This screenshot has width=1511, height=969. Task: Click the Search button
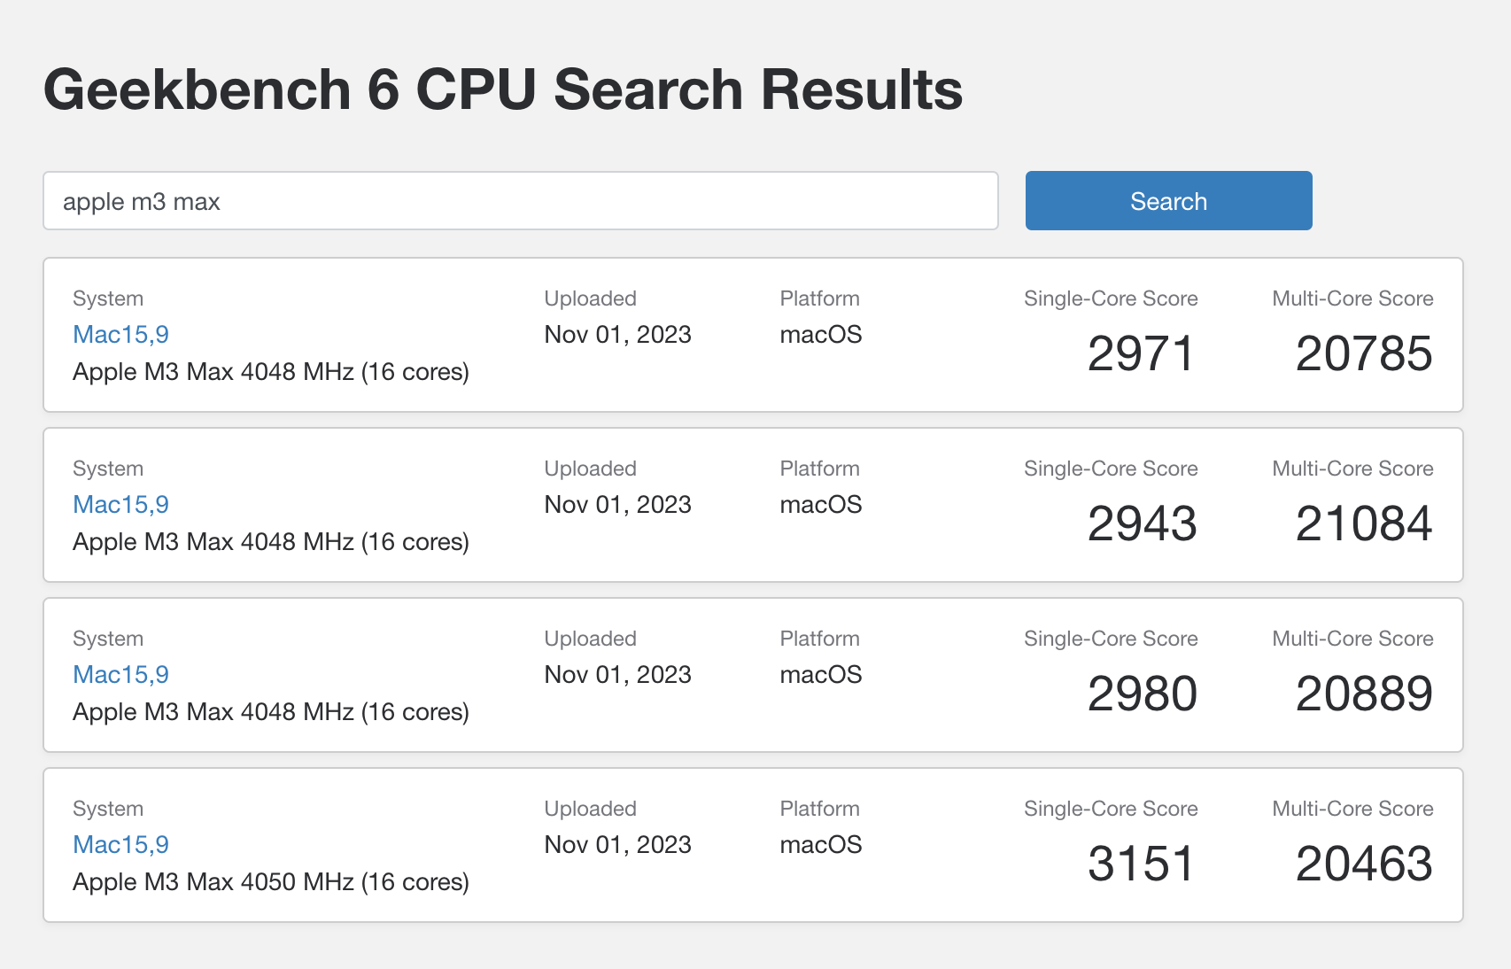1167,201
